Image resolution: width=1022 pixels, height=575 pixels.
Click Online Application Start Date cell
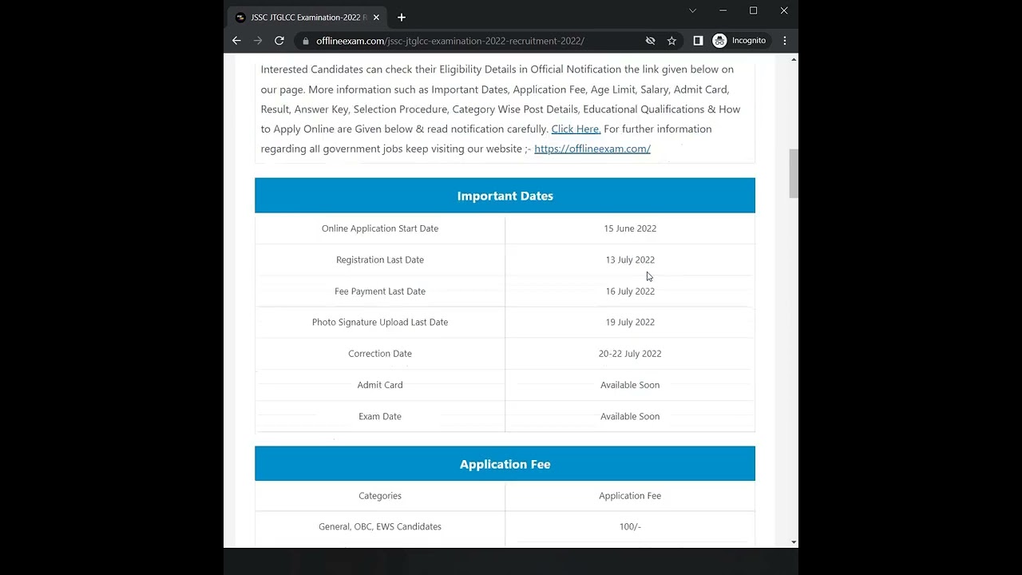(380, 228)
